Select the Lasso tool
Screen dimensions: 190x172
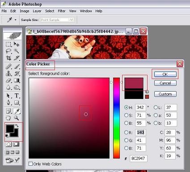8,51
